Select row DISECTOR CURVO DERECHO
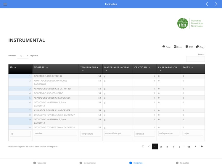Screen dimensions: 222x167 107,76
